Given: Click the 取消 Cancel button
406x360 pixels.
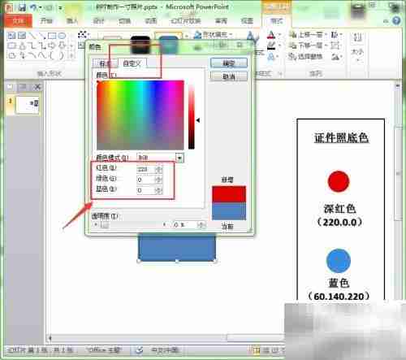Looking at the screenshot, I should pyautogui.click(x=229, y=76).
